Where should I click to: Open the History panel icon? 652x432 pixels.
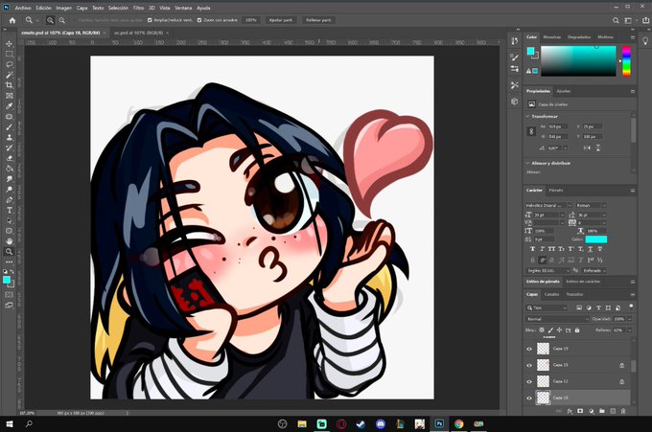pos(515,40)
